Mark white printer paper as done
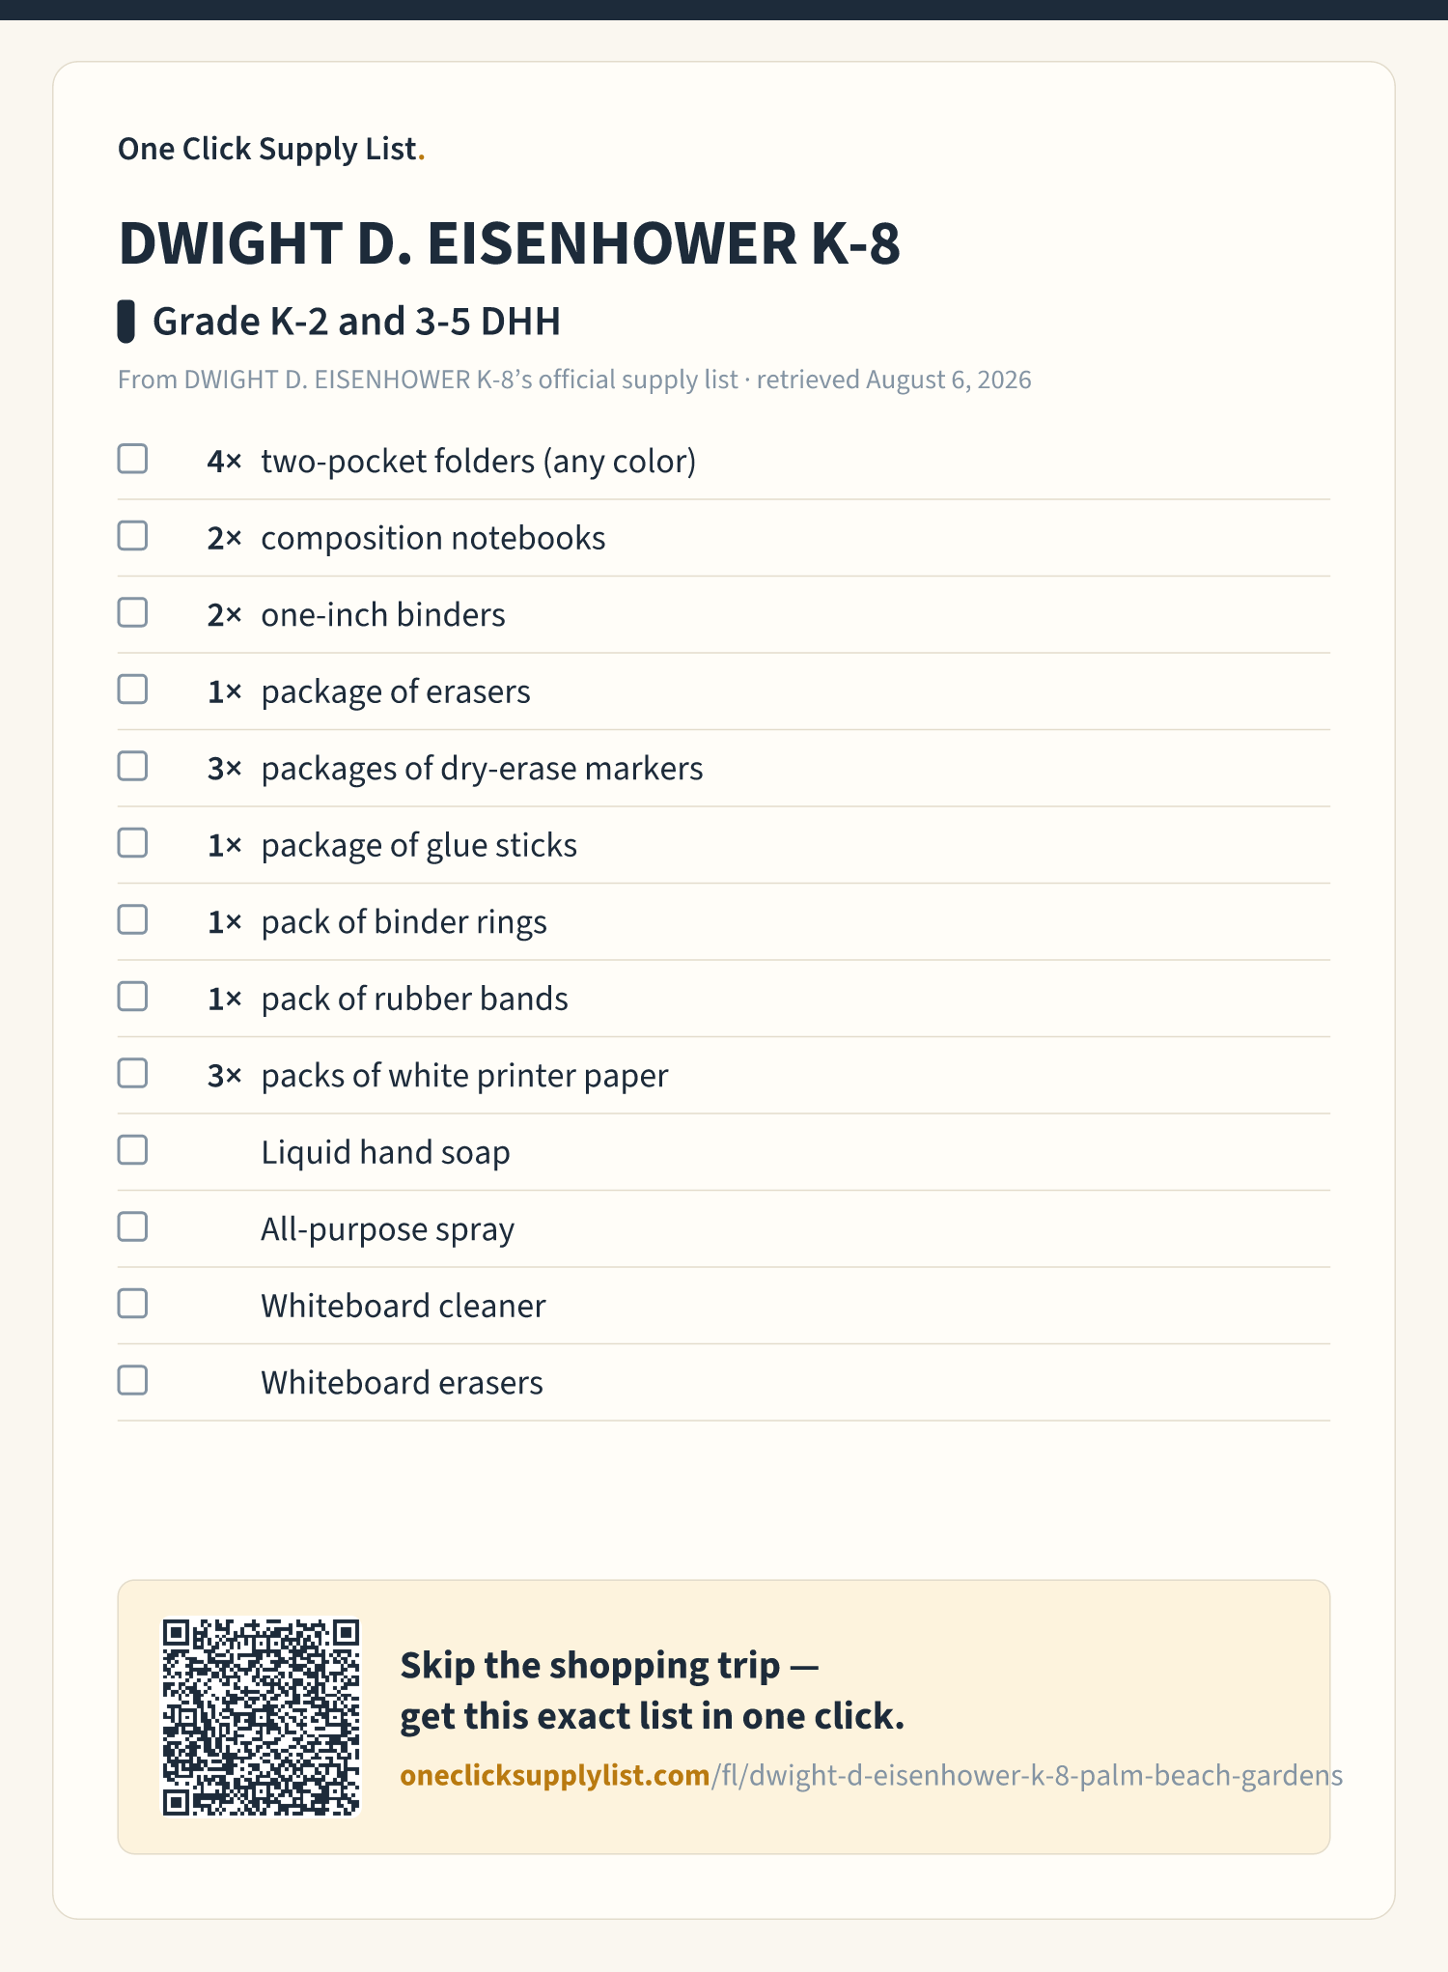This screenshot has height=1972, width=1448. 132,1073
